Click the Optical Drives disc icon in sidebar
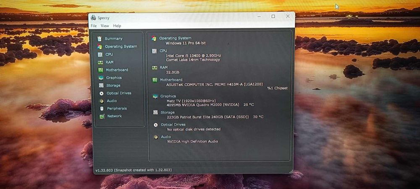420x189 pixels. (102, 93)
